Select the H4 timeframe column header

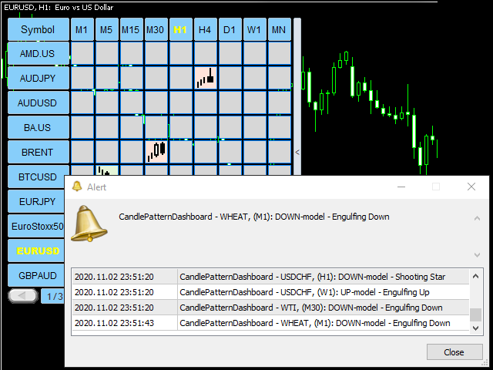(x=205, y=29)
